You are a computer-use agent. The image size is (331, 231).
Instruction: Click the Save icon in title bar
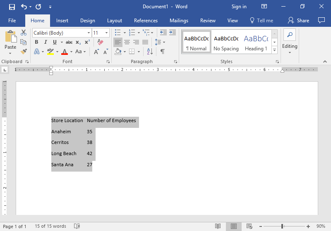point(12,7)
